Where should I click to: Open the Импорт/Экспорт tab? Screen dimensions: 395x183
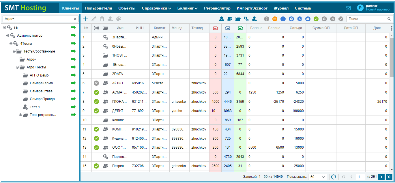click(x=252, y=8)
